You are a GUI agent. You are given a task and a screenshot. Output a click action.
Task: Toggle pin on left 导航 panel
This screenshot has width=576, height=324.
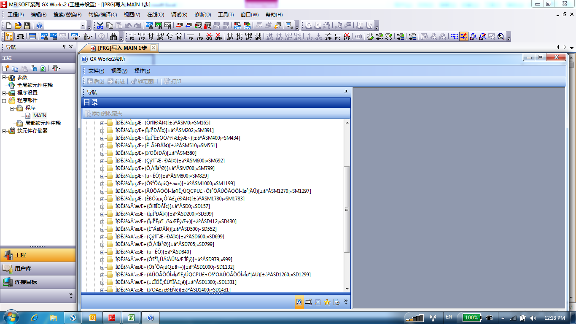tap(65, 47)
